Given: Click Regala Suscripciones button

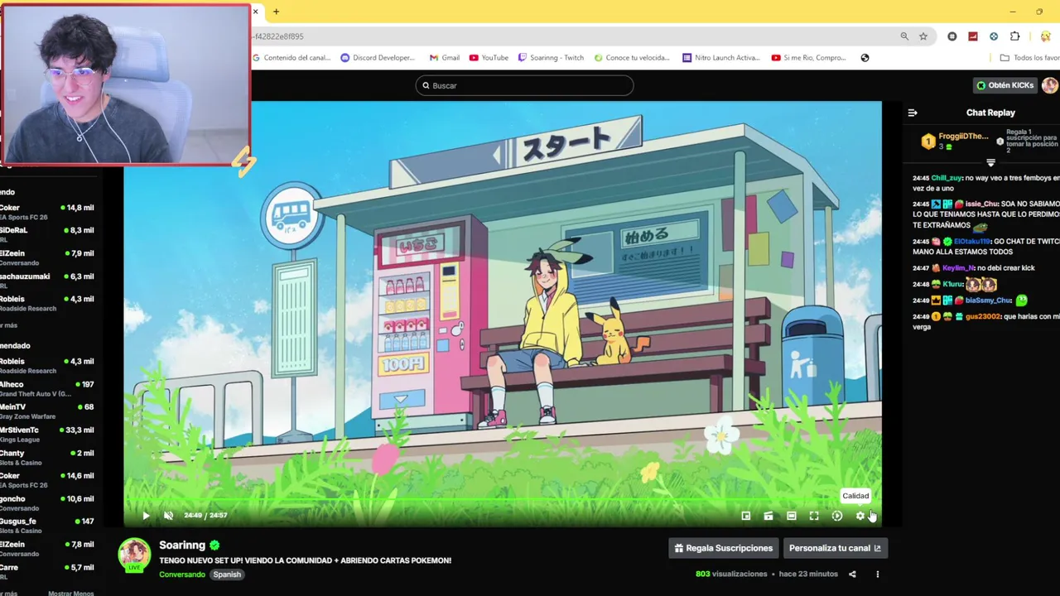Looking at the screenshot, I should (723, 548).
